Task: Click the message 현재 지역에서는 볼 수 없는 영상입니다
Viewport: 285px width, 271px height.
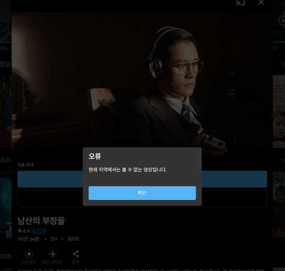Action: click(x=127, y=169)
